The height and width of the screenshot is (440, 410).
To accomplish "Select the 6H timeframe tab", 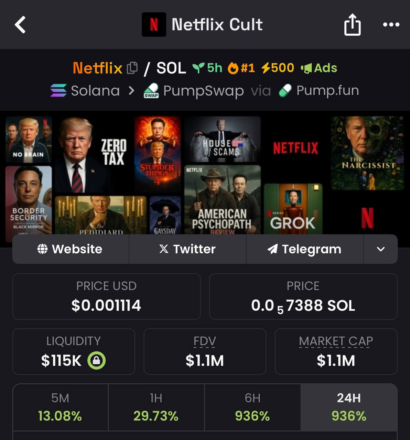I will (252, 407).
